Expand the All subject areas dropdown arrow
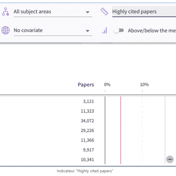 click(x=88, y=12)
